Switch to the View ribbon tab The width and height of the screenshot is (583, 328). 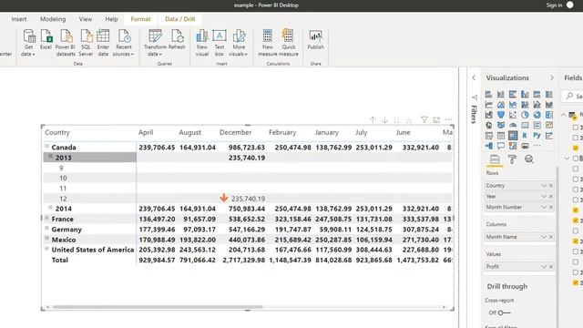(x=85, y=19)
